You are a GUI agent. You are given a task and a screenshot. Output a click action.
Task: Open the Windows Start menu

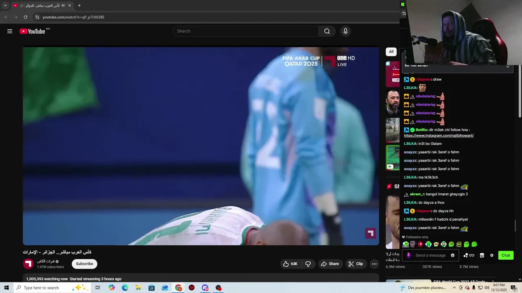click(6, 288)
